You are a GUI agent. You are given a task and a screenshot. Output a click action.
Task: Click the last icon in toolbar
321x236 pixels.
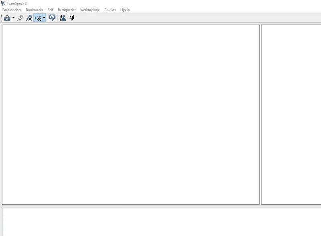72,18
